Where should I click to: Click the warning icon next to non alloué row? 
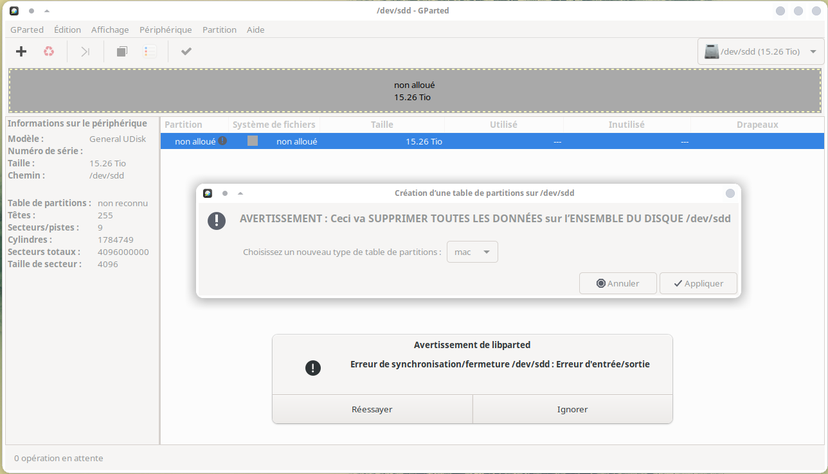tap(222, 141)
